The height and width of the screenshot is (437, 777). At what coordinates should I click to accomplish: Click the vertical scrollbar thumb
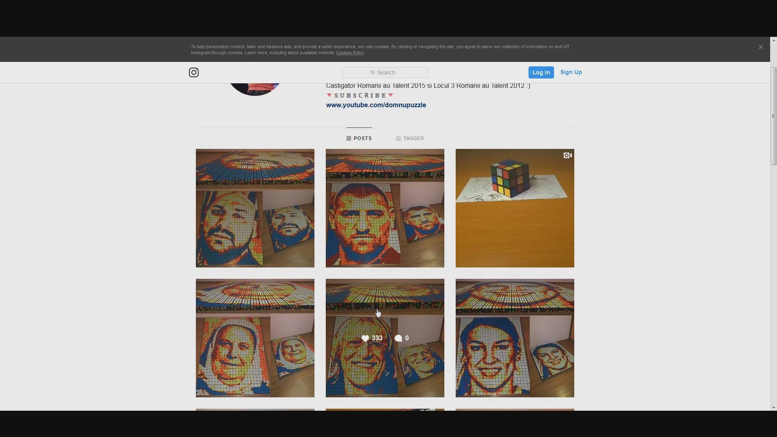point(773,116)
